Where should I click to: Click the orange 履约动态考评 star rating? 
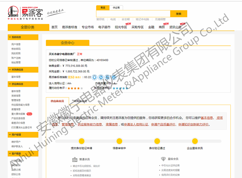click(75, 88)
